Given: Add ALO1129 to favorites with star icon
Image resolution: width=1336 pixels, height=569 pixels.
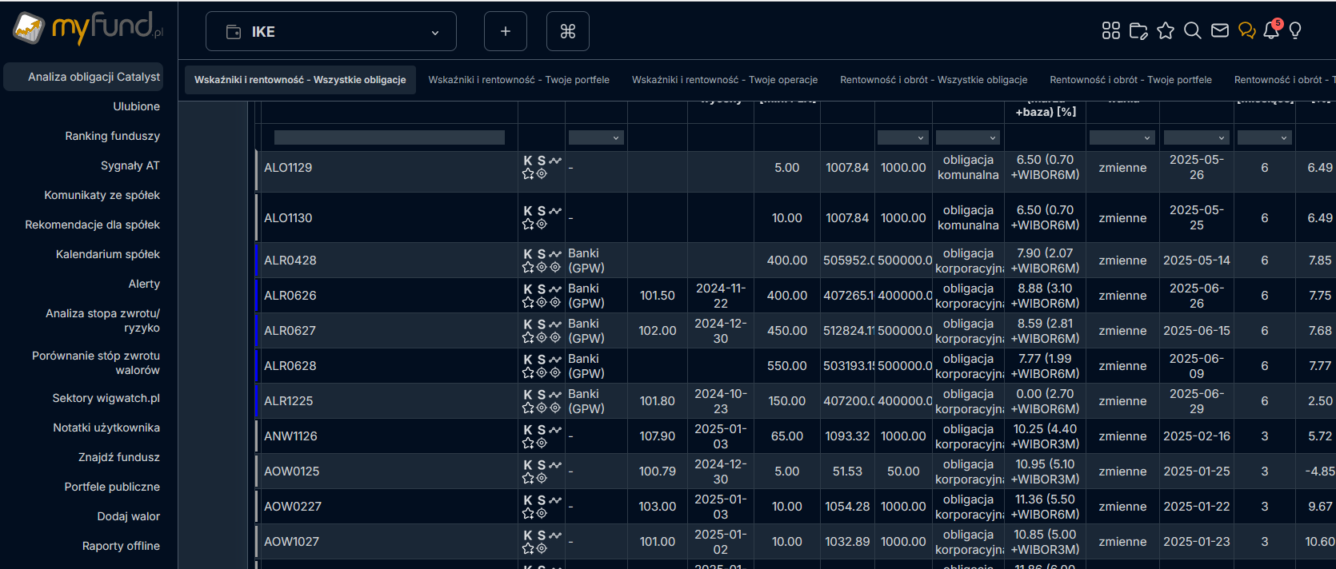Looking at the screenshot, I should click(x=528, y=174).
